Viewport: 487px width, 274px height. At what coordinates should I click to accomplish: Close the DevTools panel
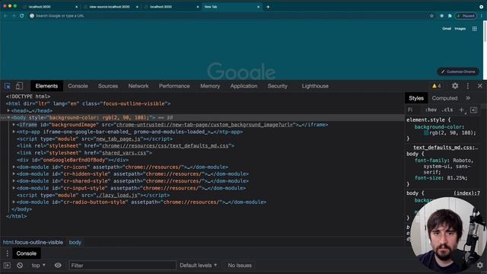point(480,86)
